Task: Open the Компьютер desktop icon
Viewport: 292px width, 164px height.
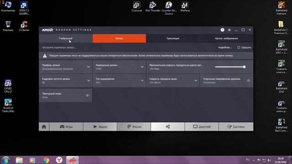Action: [x=8, y=6]
